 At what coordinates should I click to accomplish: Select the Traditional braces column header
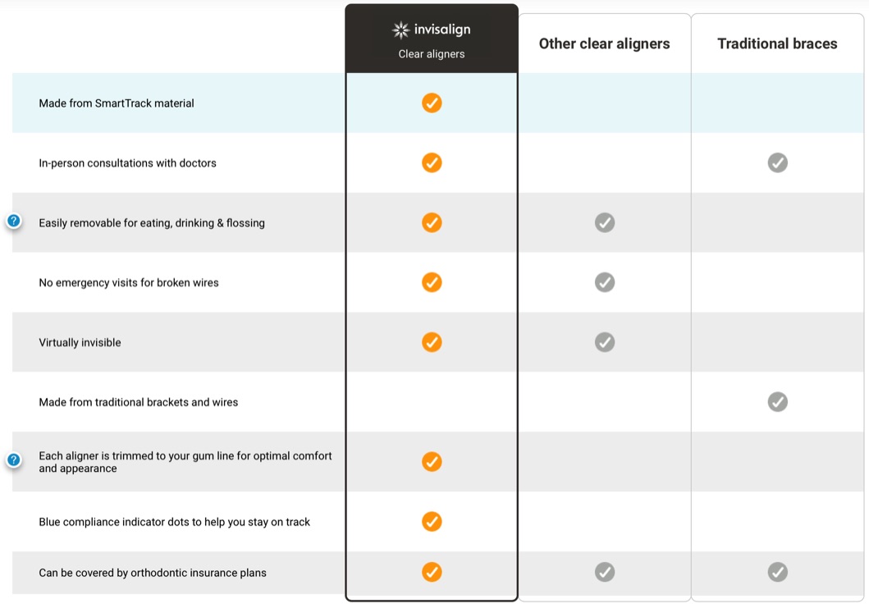pos(777,43)
